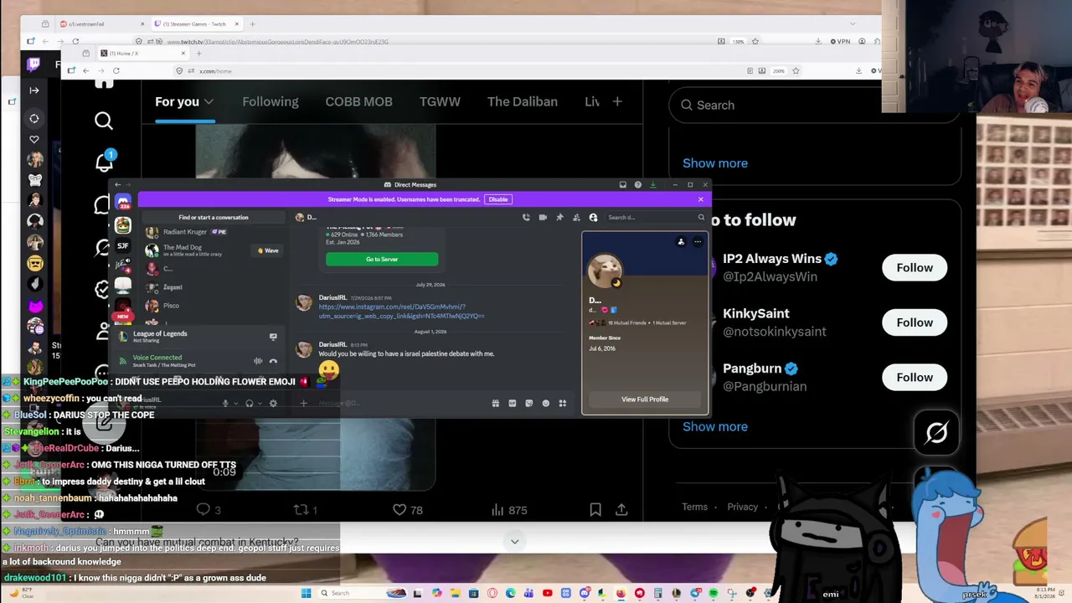Add a new X timeline tab
The height and width of the screenshot is (603, 1072).
(617, 101)
